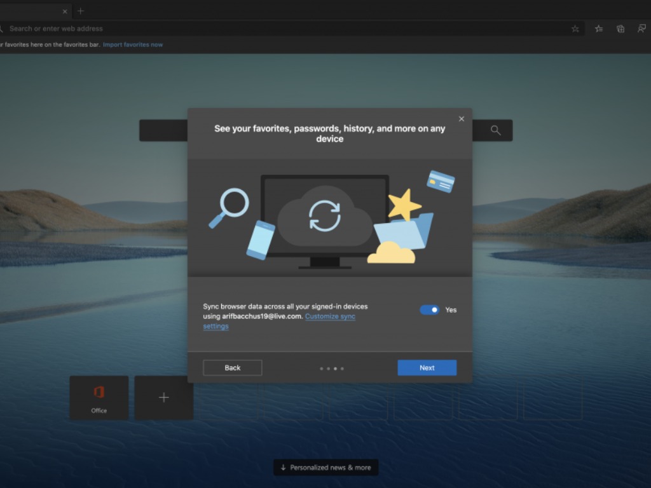Click the profile feedback icon in toolbar
The height and width of the screenshot is (488, 651).
[641, 29]
